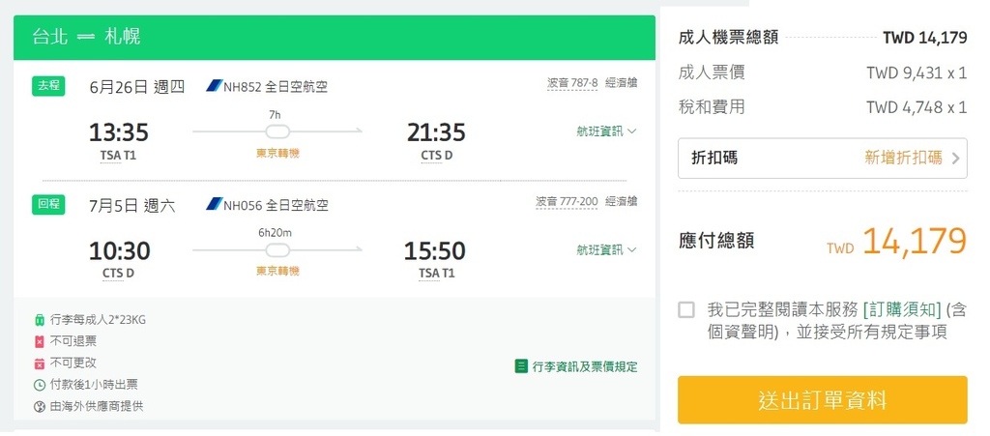
Task: Click the 東京轉機 stopover marker on the outbound flight
Action: 277,153
